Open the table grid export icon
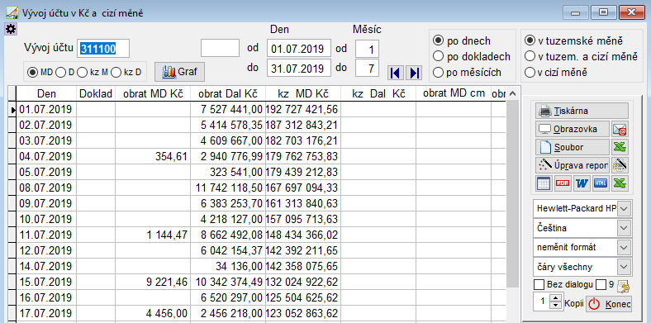 pos(544,183)
